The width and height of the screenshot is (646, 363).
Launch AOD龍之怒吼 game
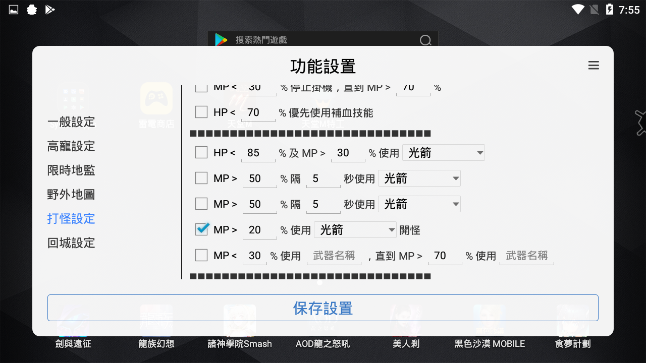click(322, 320)
